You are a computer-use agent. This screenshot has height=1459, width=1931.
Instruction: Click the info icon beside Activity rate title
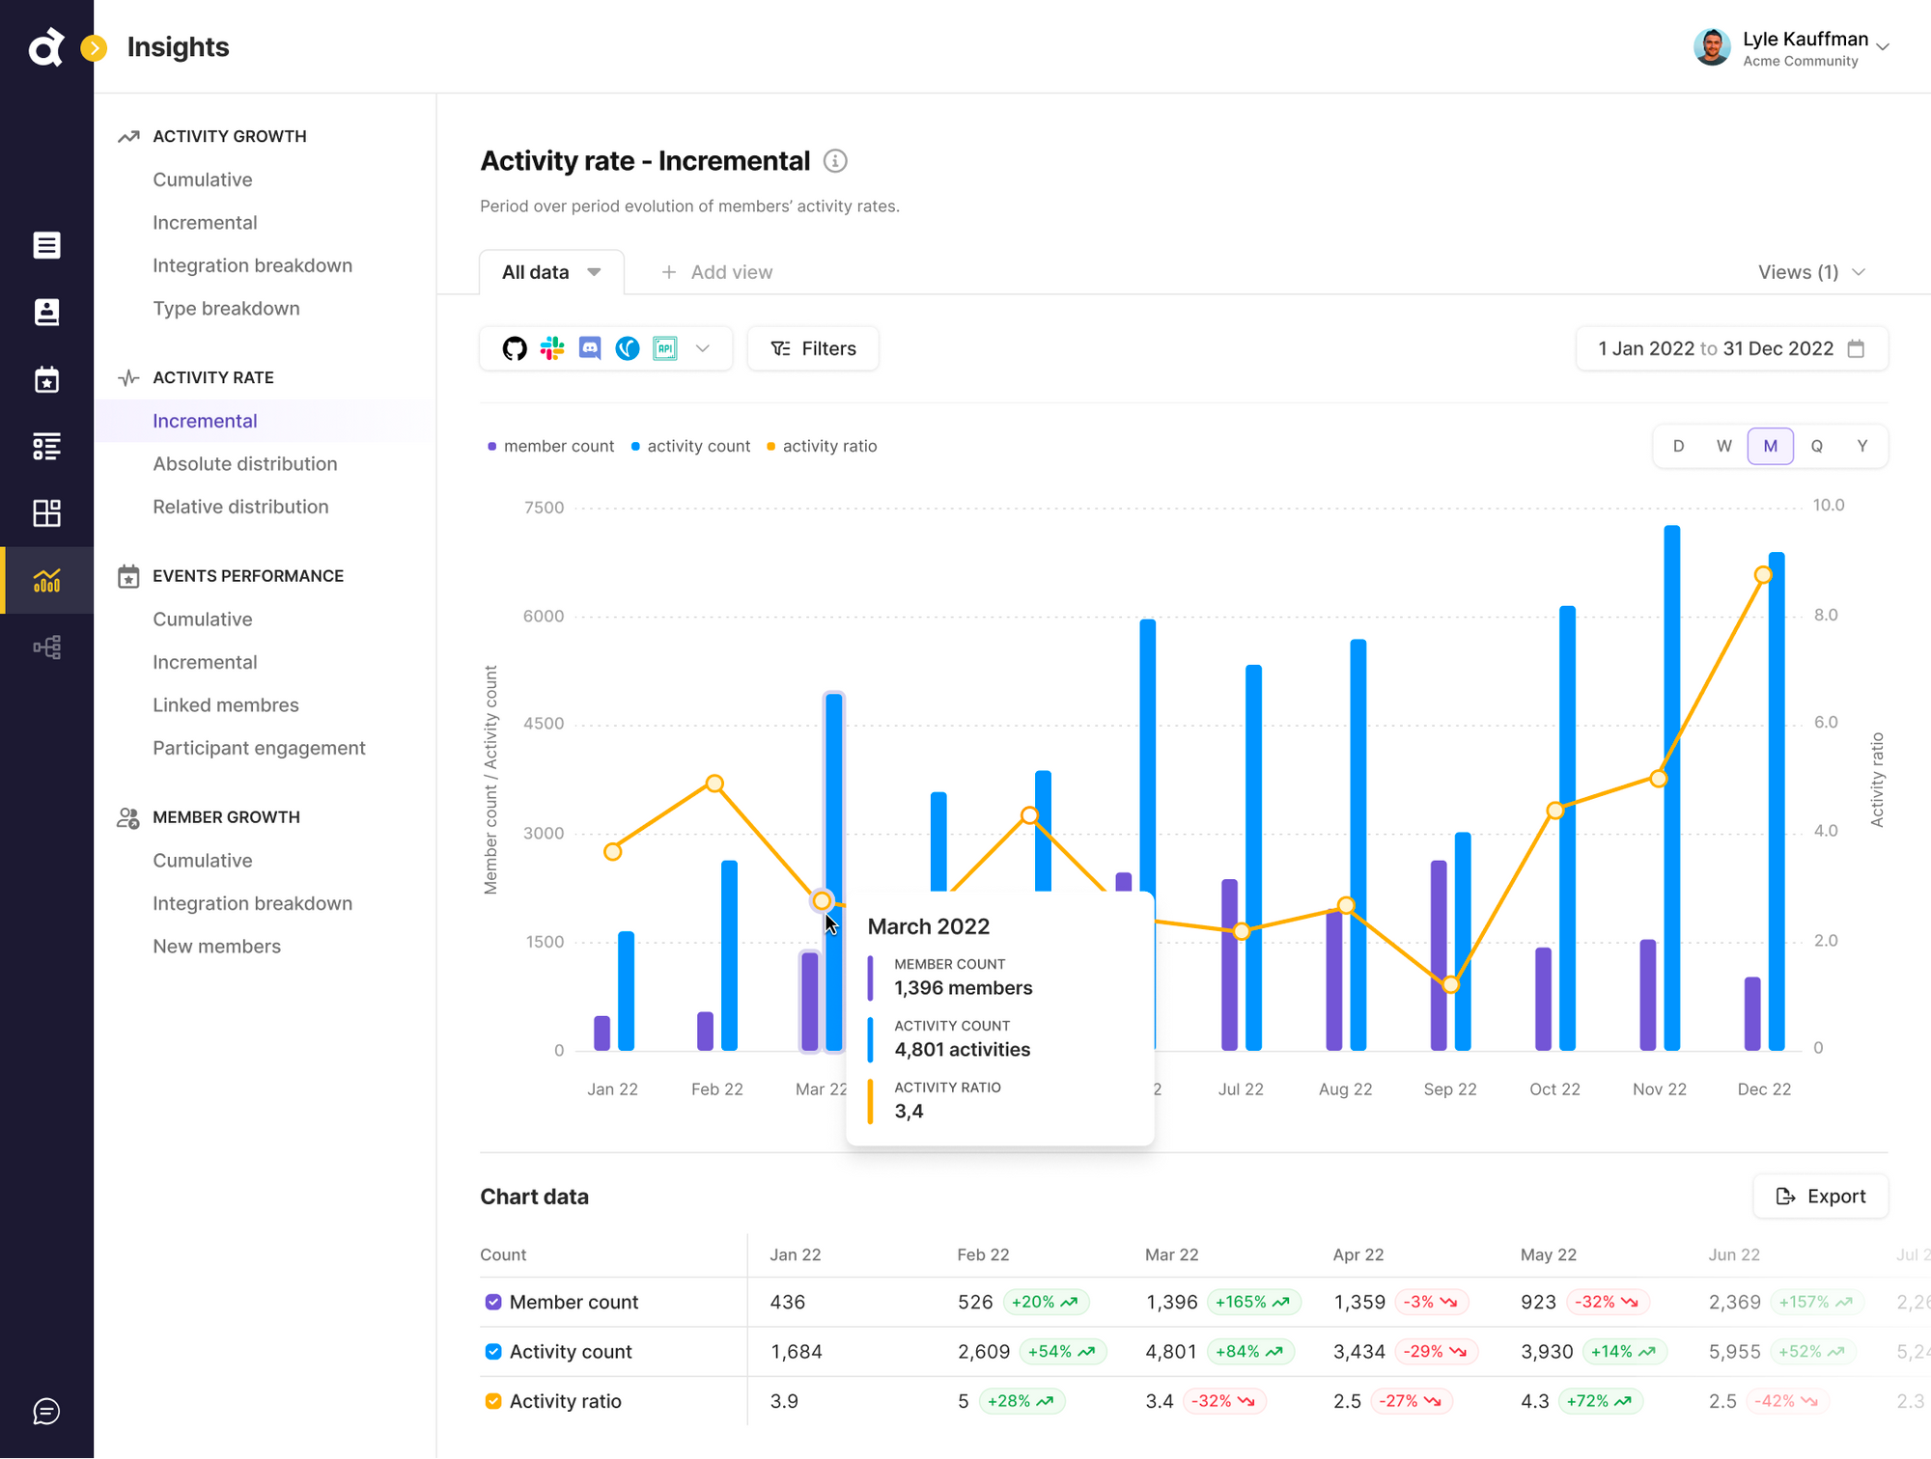tap(835, 161)
